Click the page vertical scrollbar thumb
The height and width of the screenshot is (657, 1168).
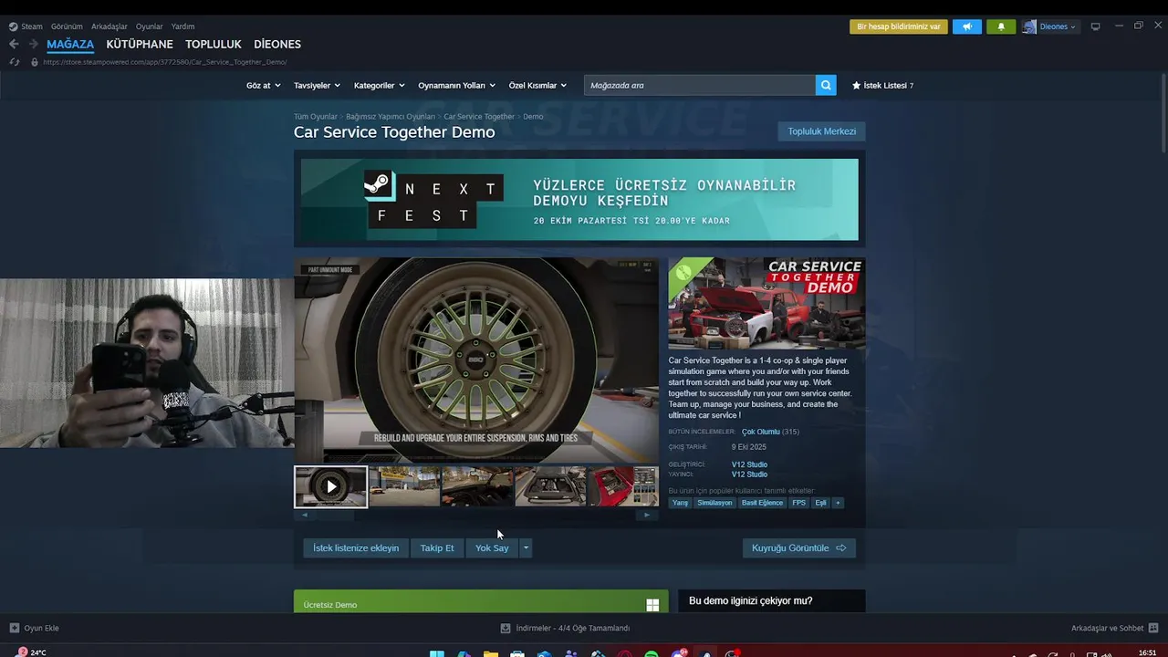(x=1163, y=115)
